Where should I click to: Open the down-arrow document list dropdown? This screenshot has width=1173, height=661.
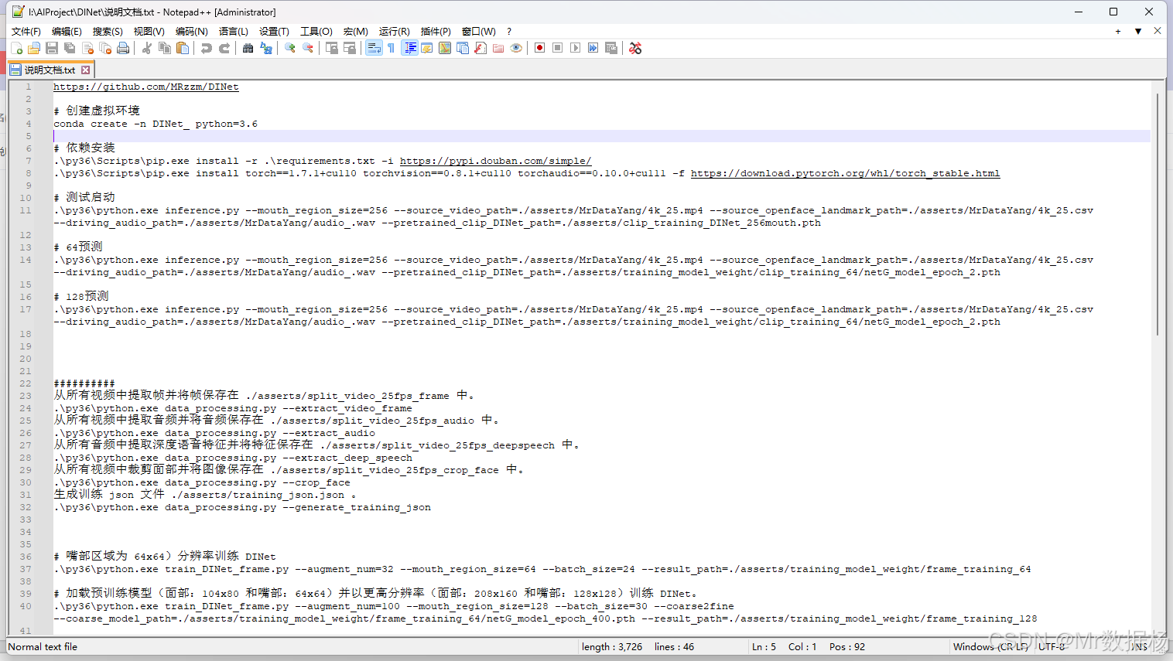[1138, 31]
